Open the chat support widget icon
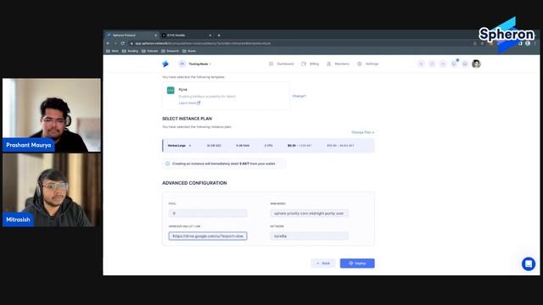This screenshot has width=543, height=305. pos(529,263)
